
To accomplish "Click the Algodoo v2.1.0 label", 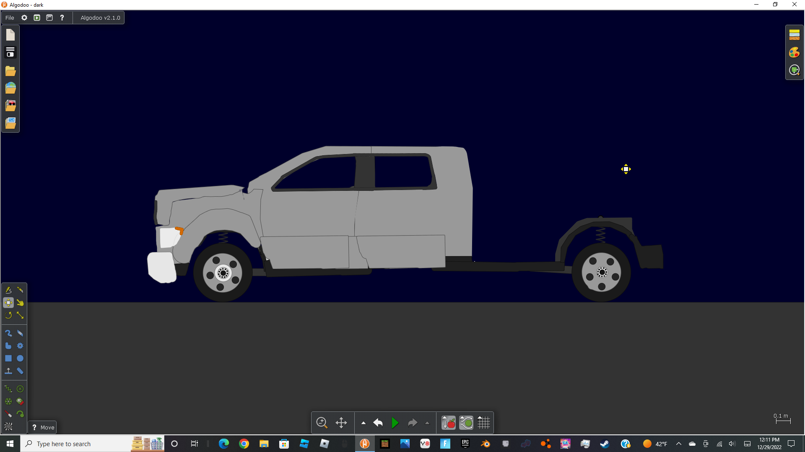I will point(100,18).
